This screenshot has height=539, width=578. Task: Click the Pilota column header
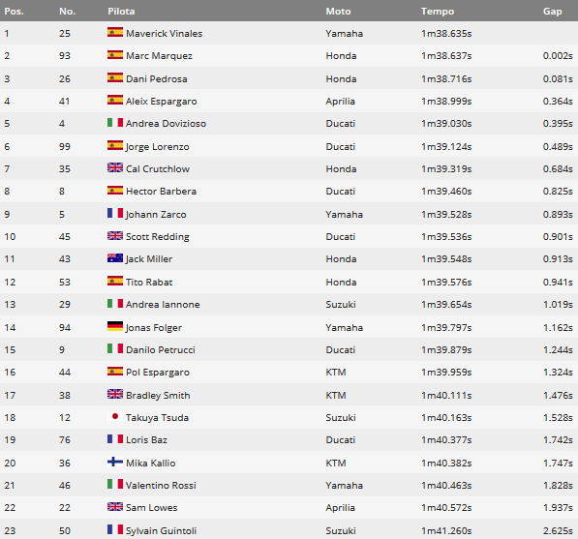[121, 12]
